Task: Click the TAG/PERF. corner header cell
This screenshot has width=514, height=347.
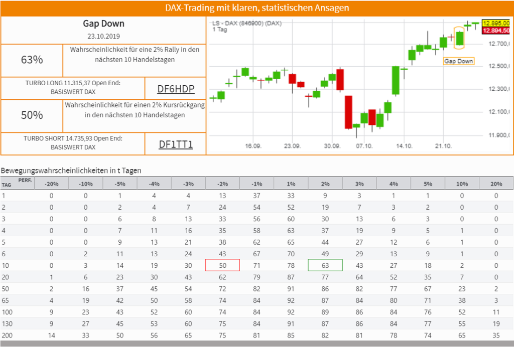Action: pos(17,184)
